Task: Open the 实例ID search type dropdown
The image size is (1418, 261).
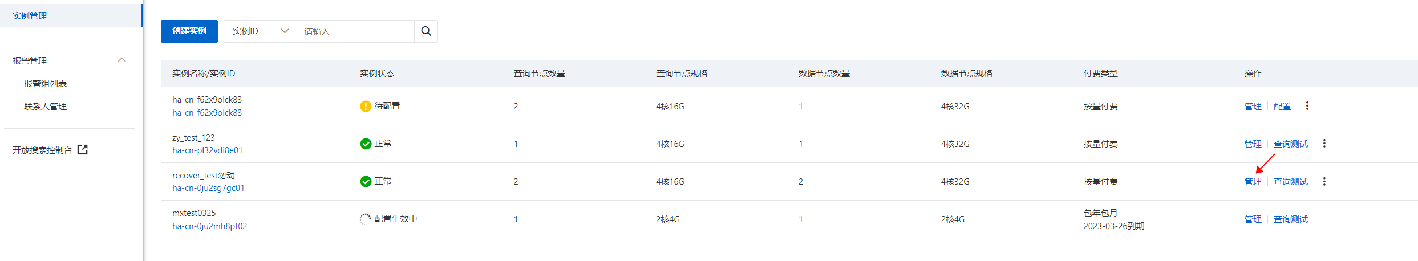Action: tap(260, 31)
